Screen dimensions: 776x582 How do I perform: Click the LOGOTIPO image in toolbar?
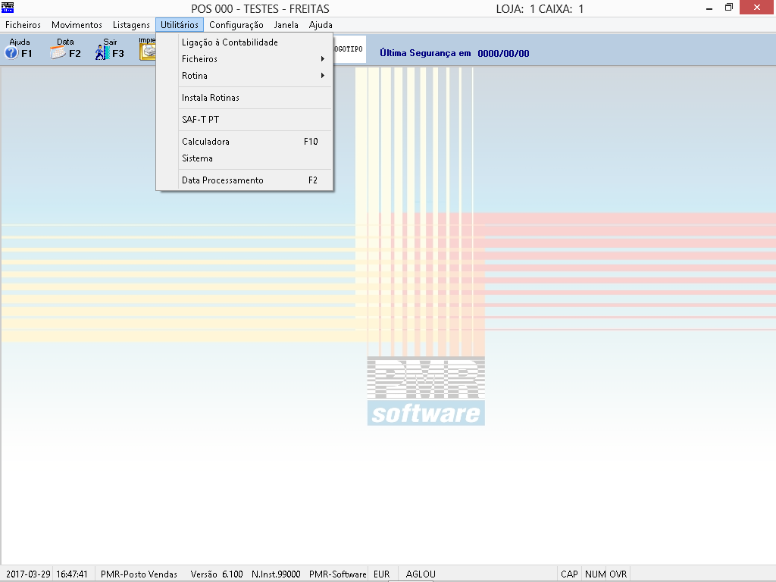click(x=349, y=49)
